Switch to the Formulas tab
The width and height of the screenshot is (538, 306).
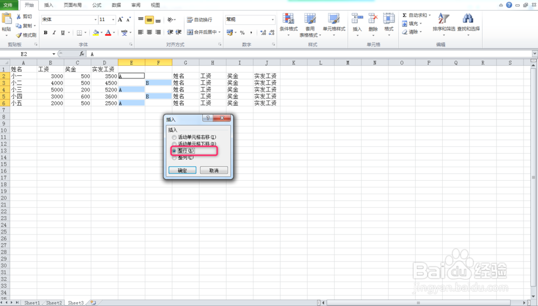pyautogui.click(x=97, y=5)
